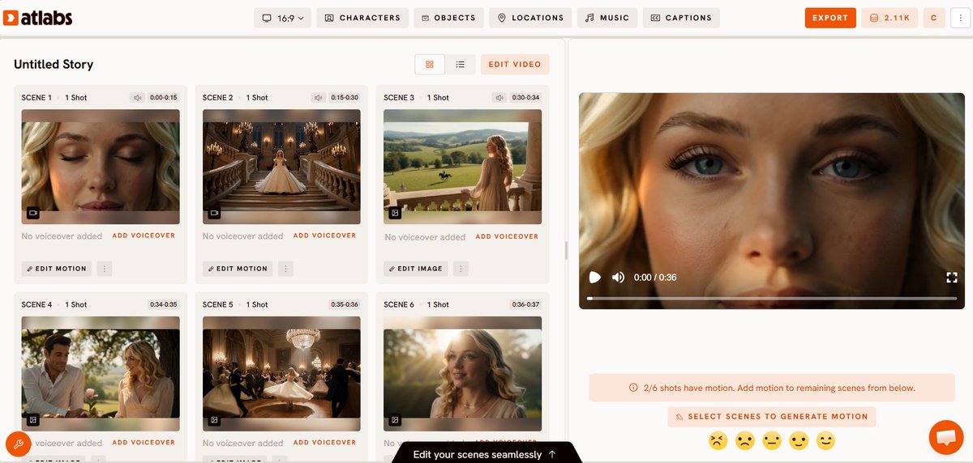Select Scene 4 couple thumbnail

click(x=101, y=373)
